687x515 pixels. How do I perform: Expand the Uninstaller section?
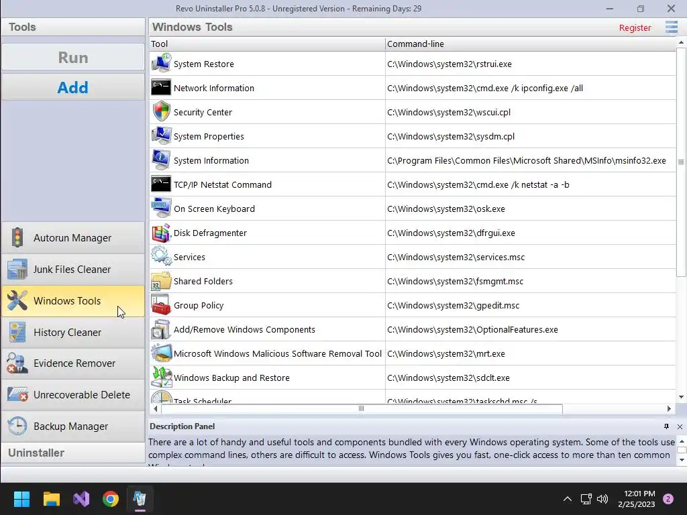pos(72,453)
